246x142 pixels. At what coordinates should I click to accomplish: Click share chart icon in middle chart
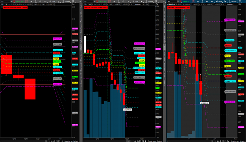click(114, 2)
